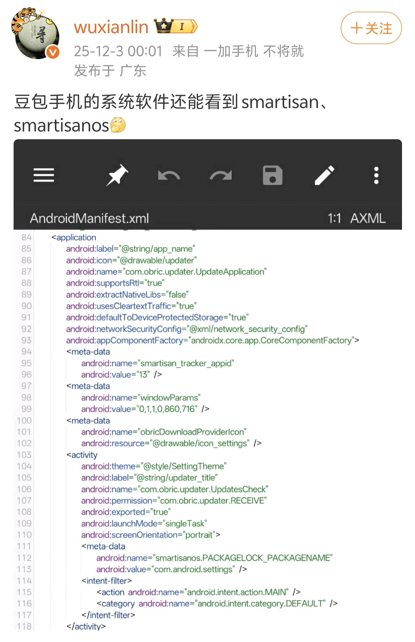Collapse the intent-filter tag block
This screenshot has height=642, width=415.
(107, 581)
